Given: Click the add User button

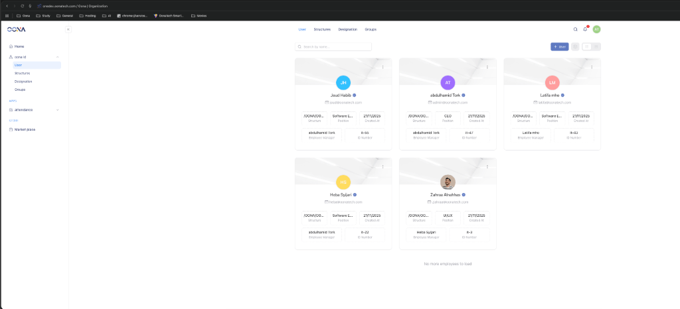Looking at the screenshot, I should tap(559, 46).
